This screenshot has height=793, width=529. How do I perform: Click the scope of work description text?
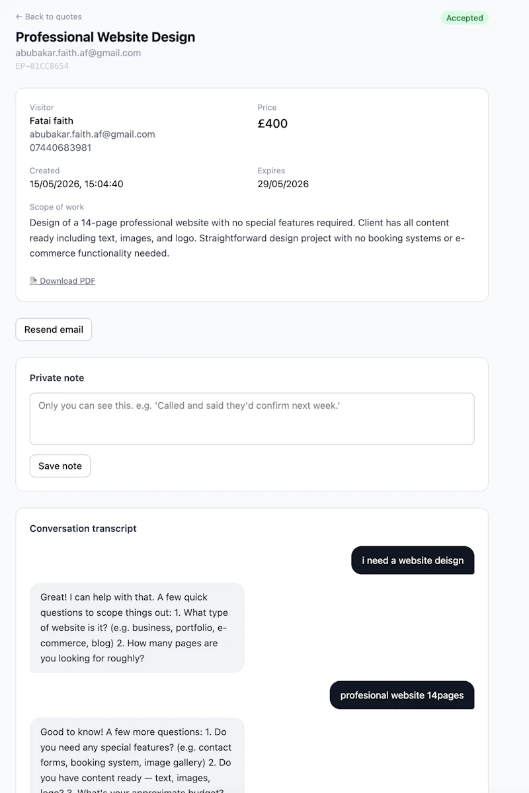click(x=247, y=237)
